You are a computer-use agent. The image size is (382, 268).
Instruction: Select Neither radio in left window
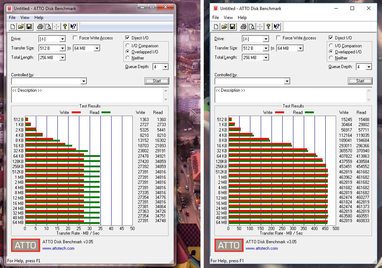[127, 58]
